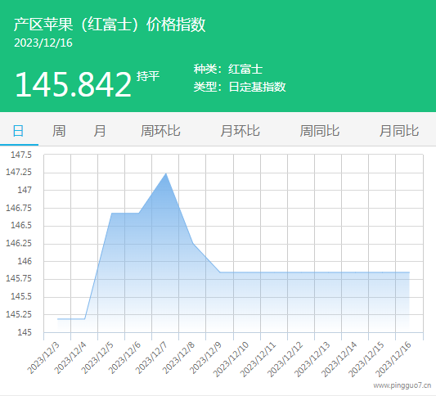Click the 2023/12/3 x-axis date label
436x396 pixels.
click(x=43, y=358)
